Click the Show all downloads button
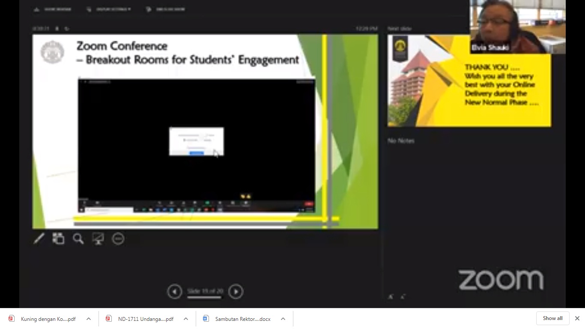585x329 pixels. [552, 318]
